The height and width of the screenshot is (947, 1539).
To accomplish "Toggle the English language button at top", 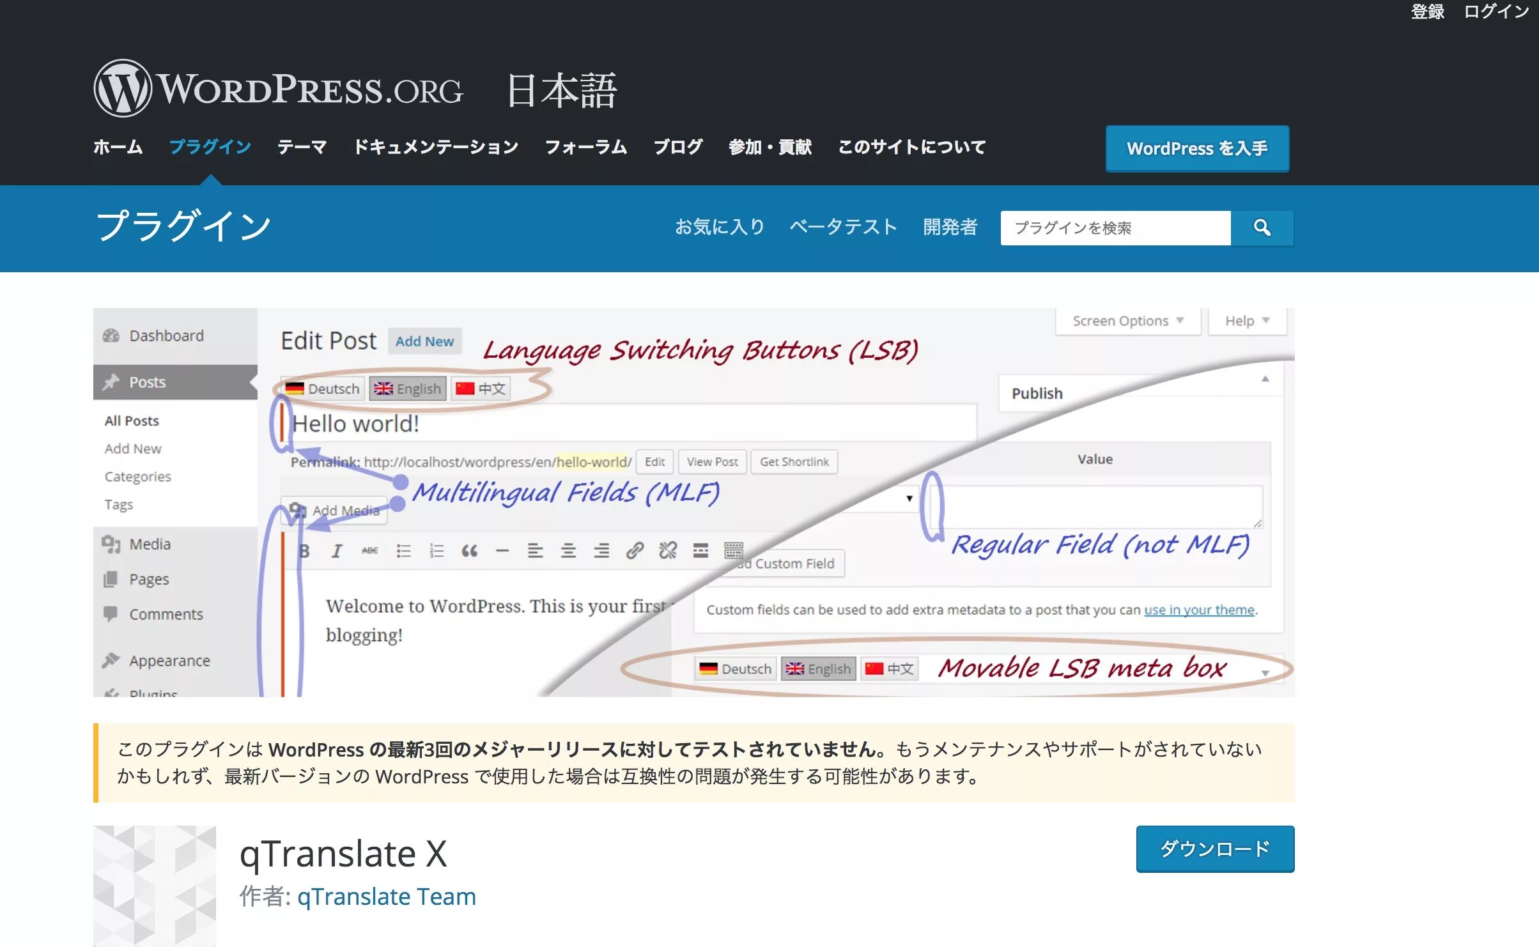I will pos(408,389).
